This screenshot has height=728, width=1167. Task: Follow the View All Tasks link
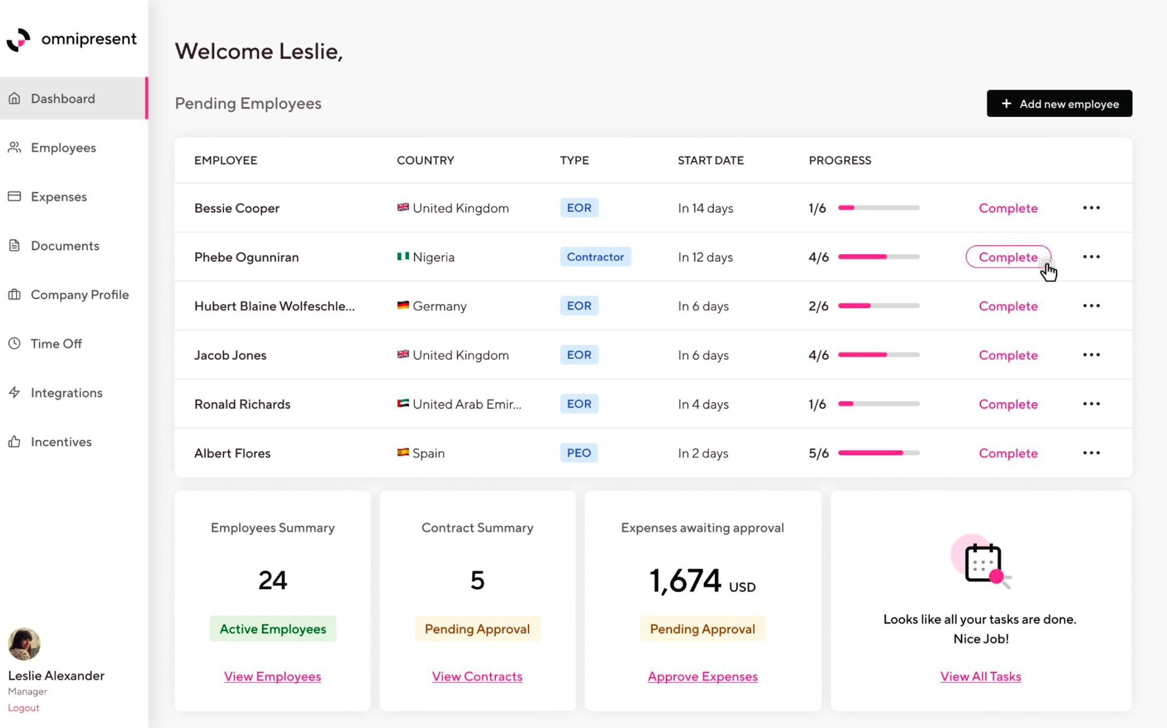(x=980, y=676)
